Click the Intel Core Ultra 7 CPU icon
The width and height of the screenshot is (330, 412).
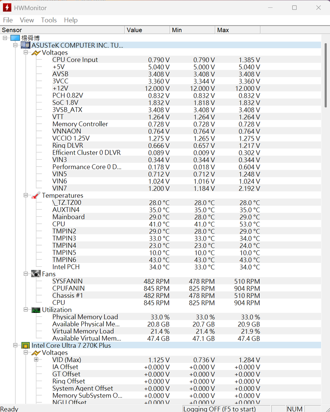tap(25, 345)
